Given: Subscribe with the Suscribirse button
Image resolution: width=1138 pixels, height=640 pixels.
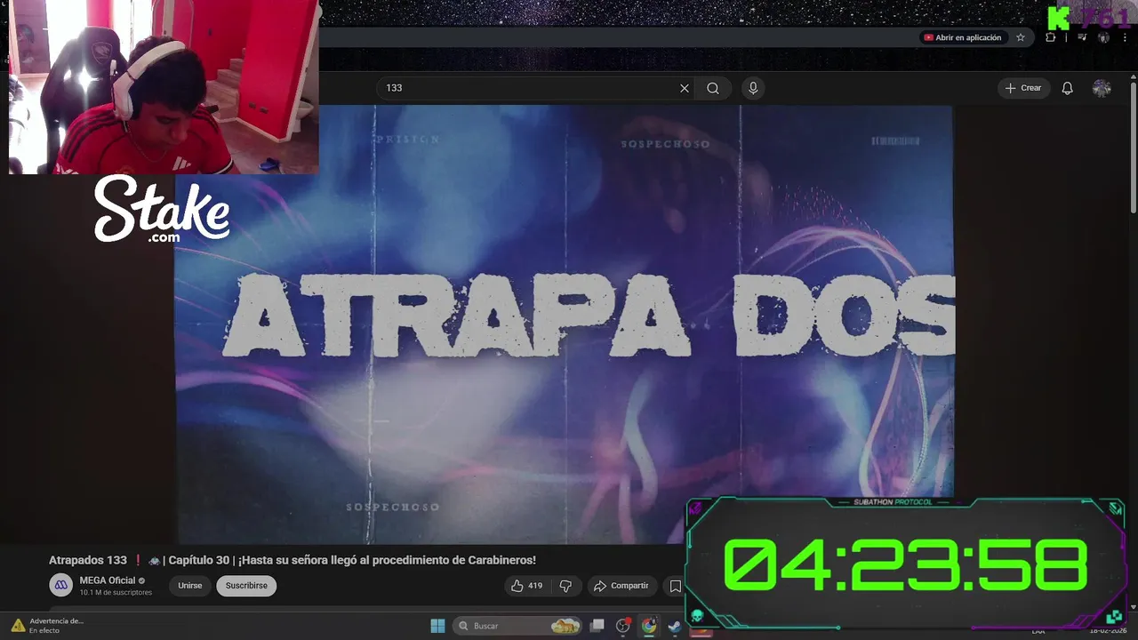Looking at the screenshot, I should pyautogui.click(x=246, y=586).
